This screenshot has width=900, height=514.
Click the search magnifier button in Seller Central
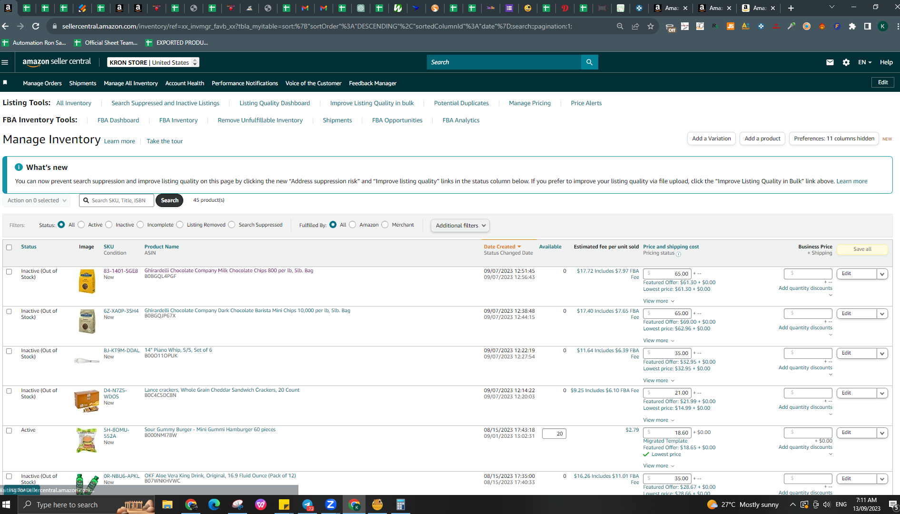[x=589, y=62]
